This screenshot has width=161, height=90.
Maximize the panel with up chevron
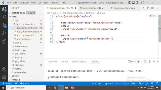(x=154, y=62)
